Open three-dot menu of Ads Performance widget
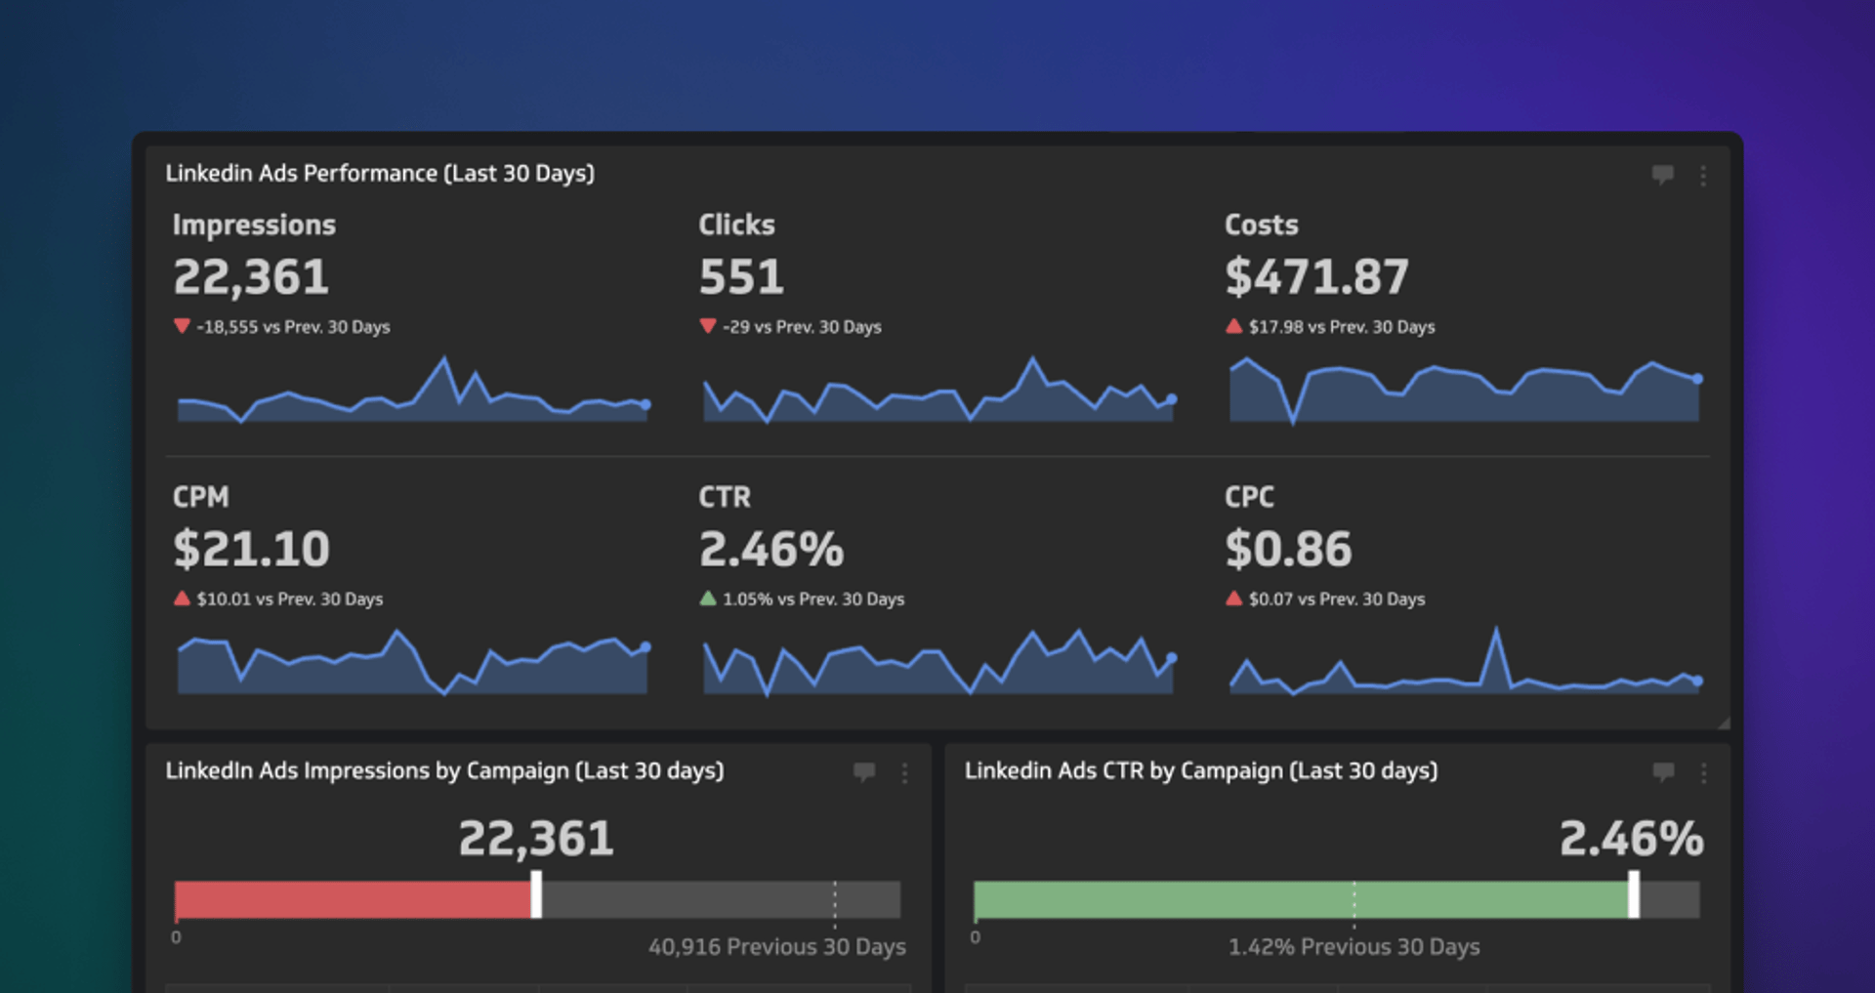The height and width of the screenshot is (993, 1875). pos(1703,176)
